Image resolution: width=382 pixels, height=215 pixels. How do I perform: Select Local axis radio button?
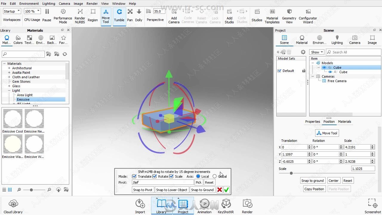tap(198, 176)
